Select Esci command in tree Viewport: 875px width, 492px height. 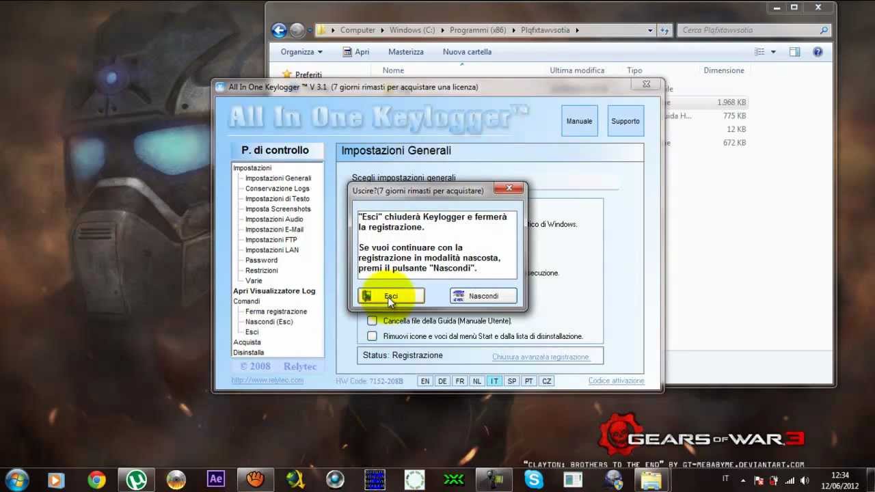tap(252, 332)
